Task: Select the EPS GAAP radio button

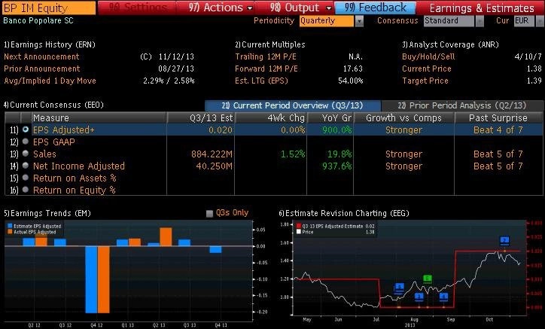Action: 26,142
